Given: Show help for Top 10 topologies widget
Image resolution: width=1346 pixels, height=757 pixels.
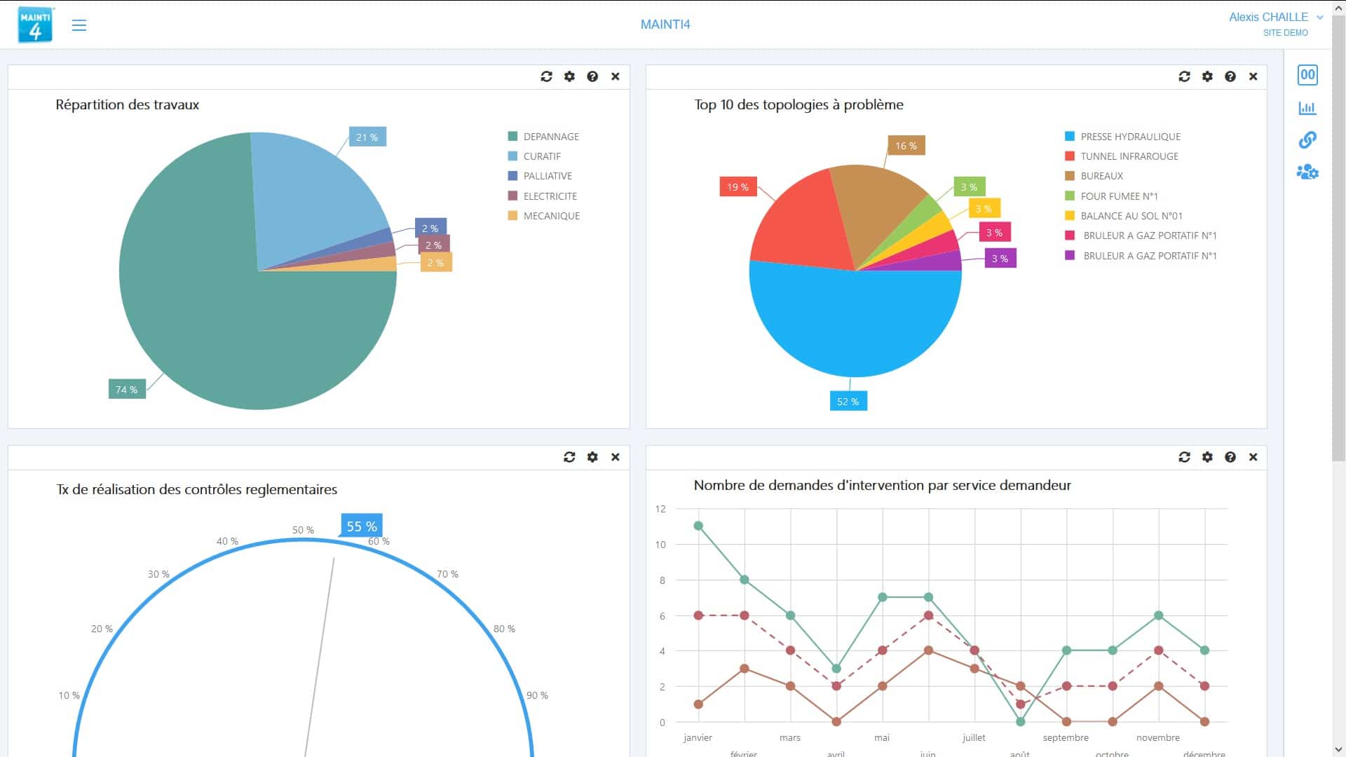Looking at the screenshot, I should pos(1230,76).
